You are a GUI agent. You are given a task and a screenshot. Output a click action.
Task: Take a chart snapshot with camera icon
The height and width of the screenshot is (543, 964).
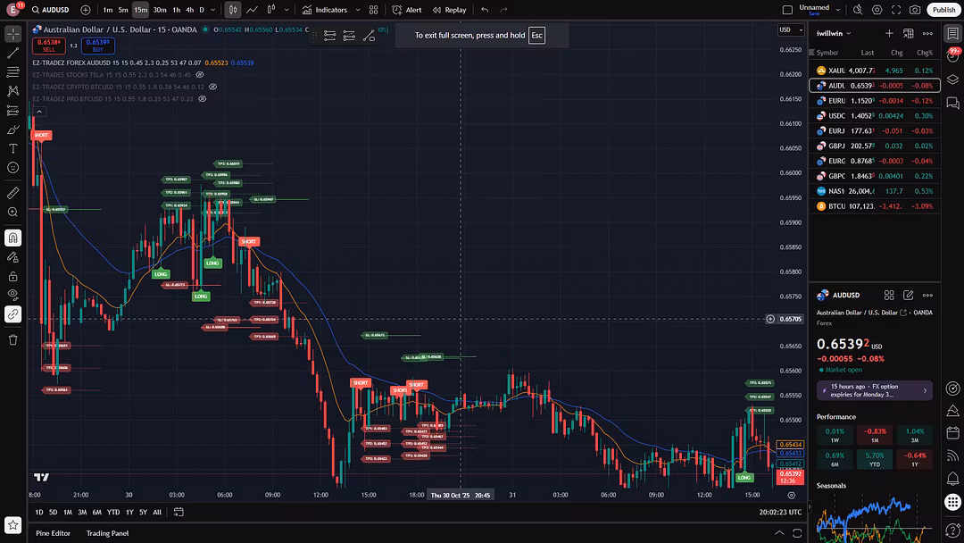(x=915, y=10)
